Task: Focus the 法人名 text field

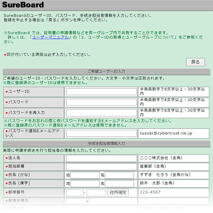Action: click(x=101, y=158)
